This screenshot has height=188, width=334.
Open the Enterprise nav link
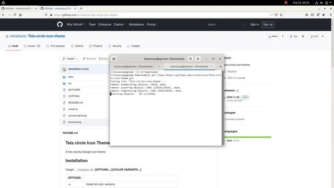tap(105, 25)
